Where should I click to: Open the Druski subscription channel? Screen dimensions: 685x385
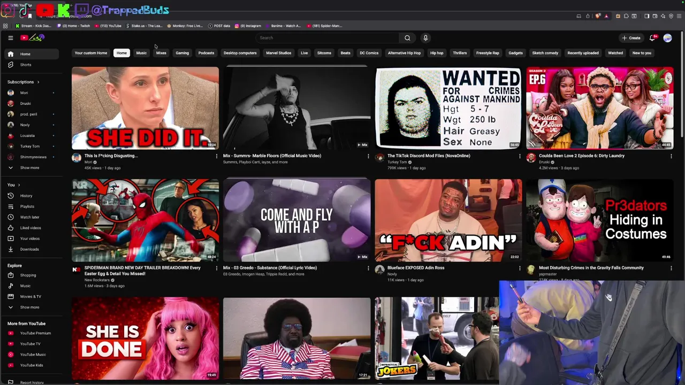(x=32, y=104)
